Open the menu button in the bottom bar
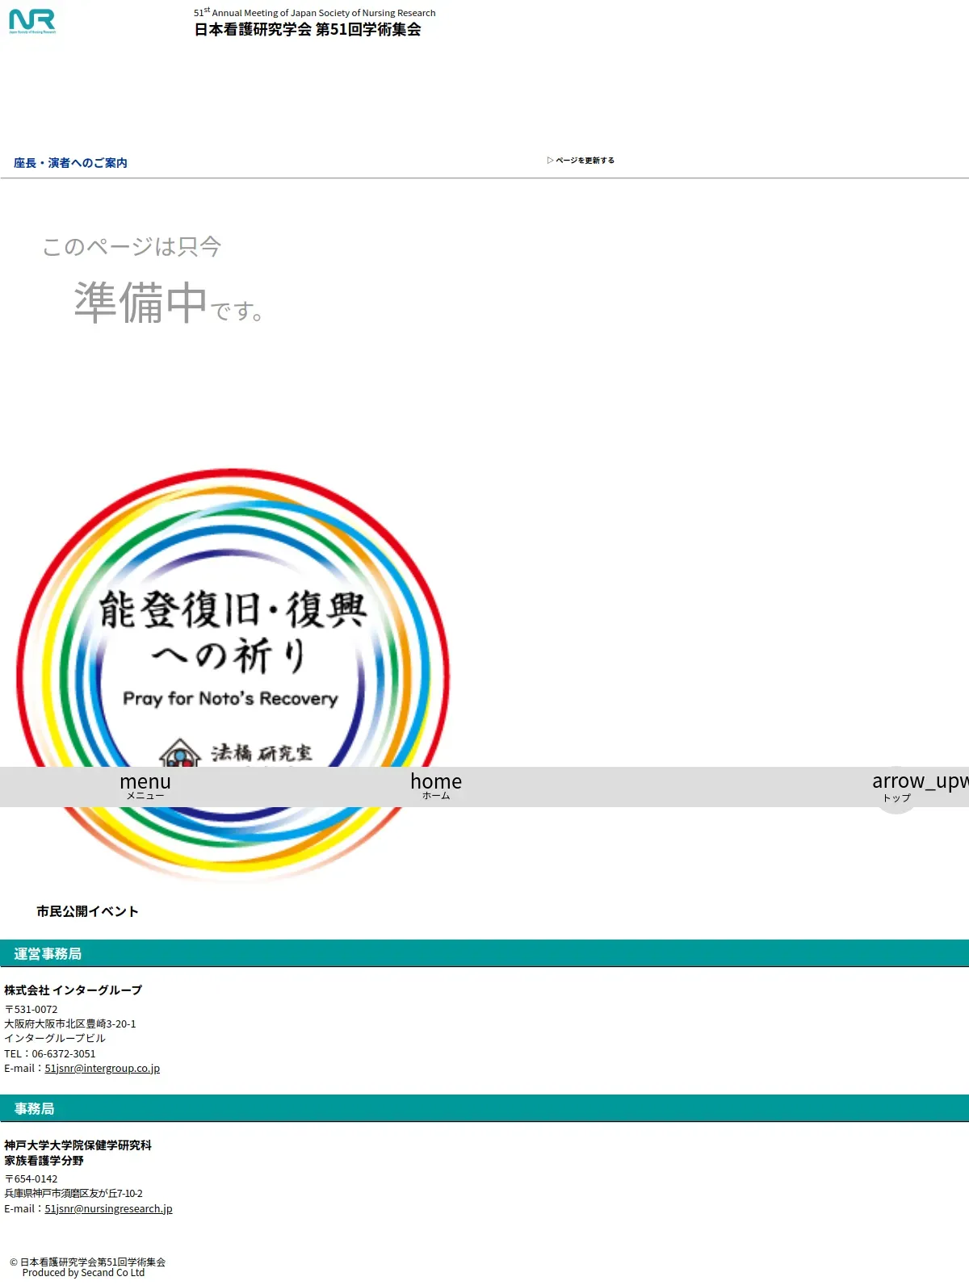The image size is (969, 1285). (x=145, y=786)
